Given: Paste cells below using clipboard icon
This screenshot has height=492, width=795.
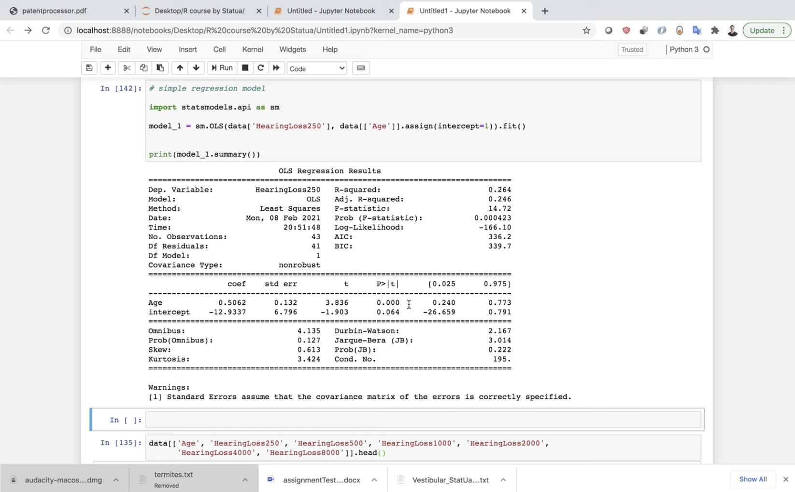Looking at the screenshot, I should tap(160, 68).
